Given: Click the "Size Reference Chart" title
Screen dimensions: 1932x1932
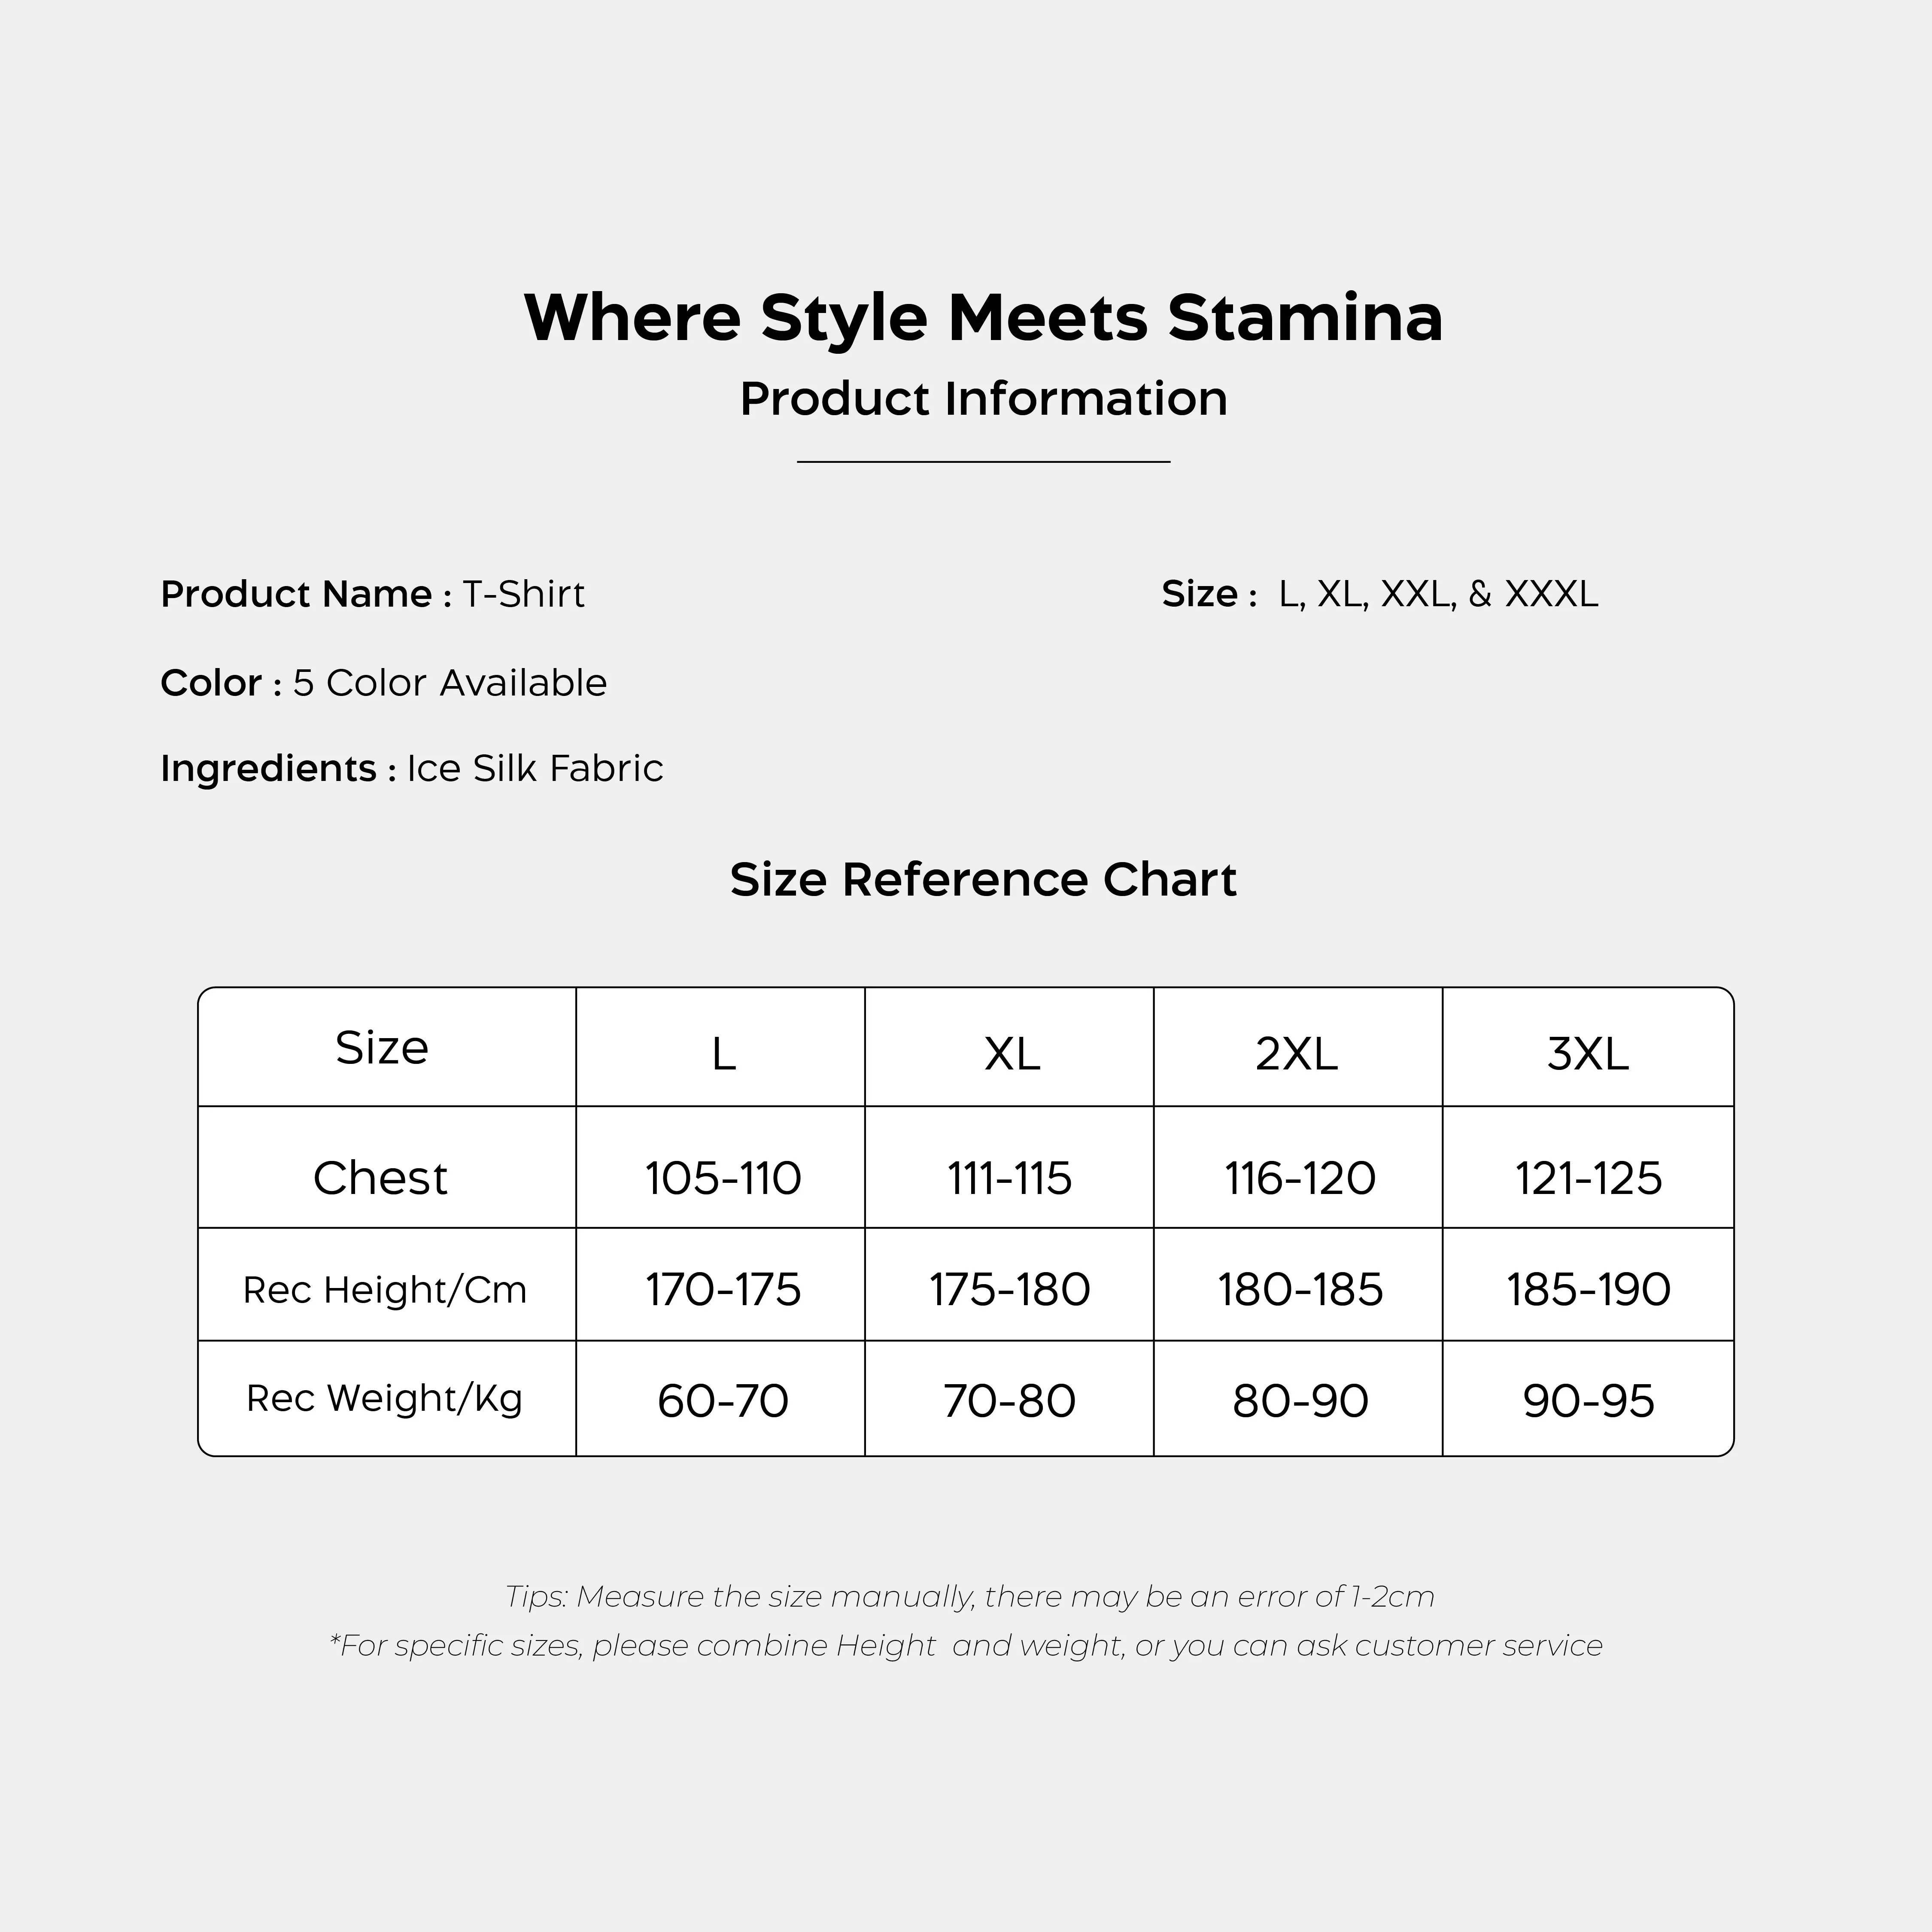Looking at the screenshot, I should [983, 880].
